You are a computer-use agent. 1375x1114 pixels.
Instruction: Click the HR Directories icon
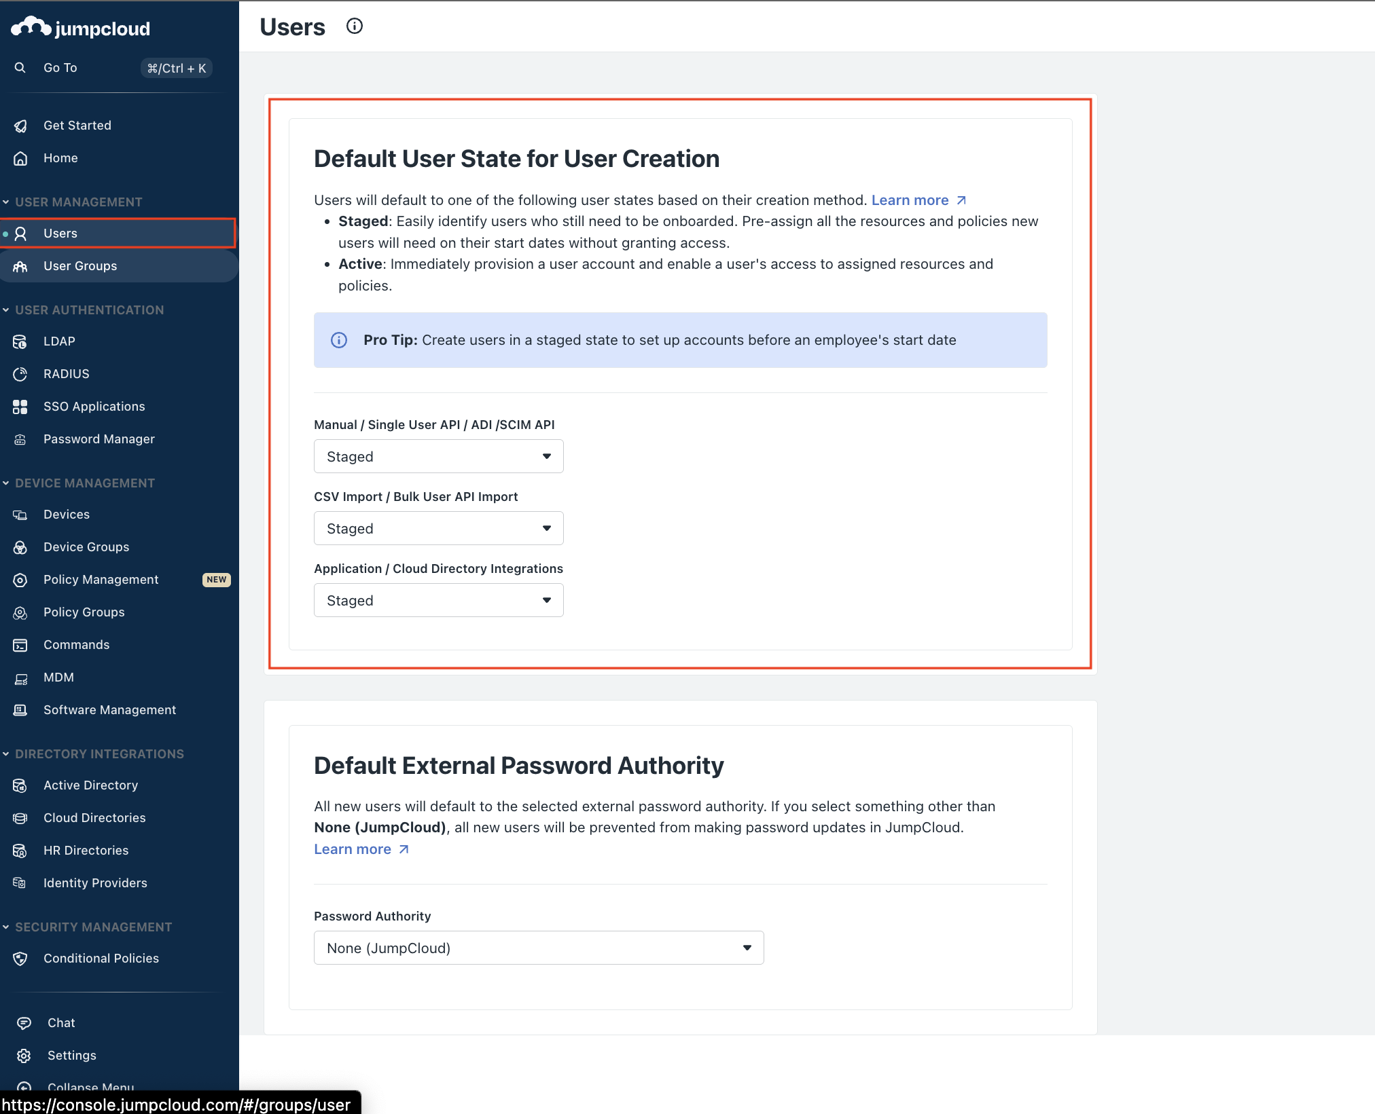click(x=20, y=851)
